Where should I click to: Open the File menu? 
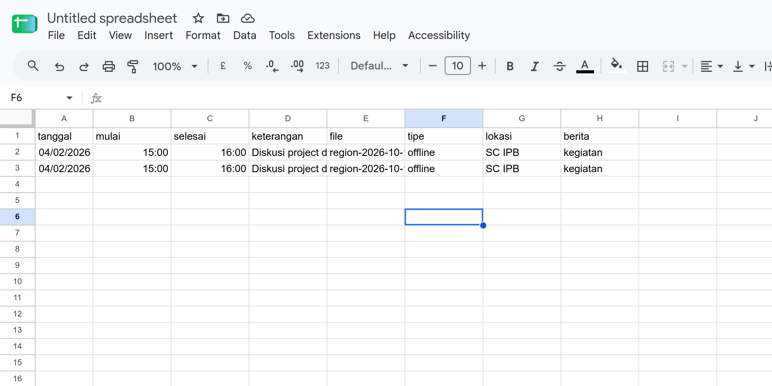56,36
